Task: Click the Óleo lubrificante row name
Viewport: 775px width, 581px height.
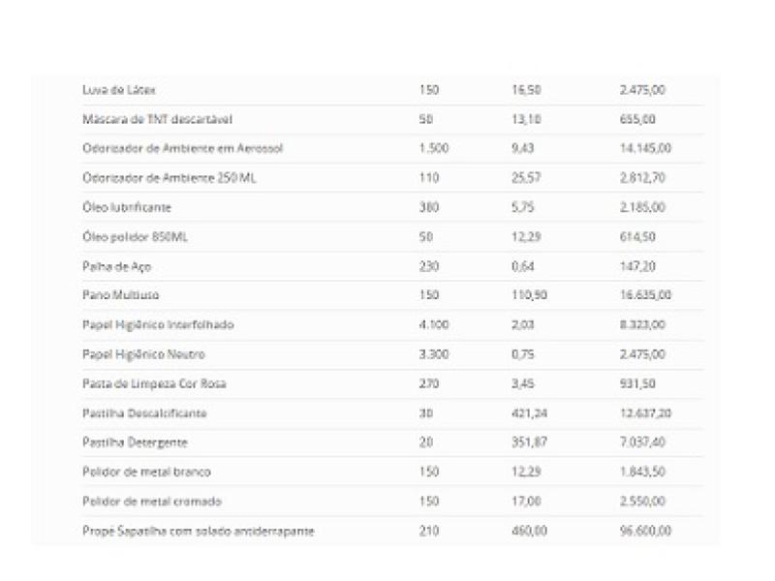Action: click(x=127, y=207)
